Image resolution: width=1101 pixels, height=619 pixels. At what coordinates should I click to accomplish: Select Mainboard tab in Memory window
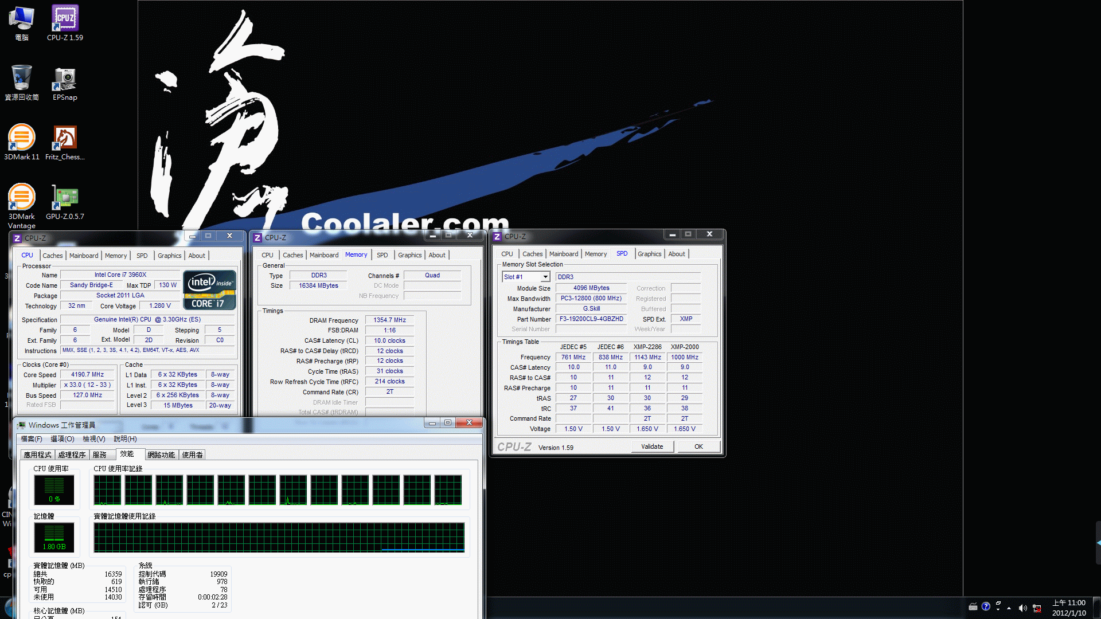tap(324, 255)
